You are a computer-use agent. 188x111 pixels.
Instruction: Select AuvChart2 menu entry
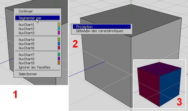point(37,29)
